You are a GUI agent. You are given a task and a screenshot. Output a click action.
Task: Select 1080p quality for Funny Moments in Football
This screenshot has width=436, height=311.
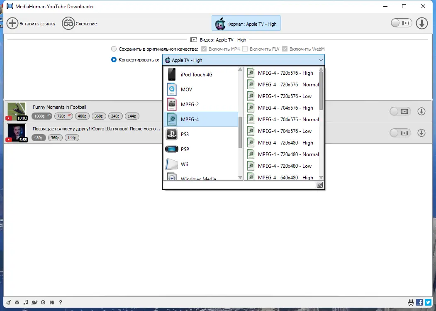coord(42,116)
